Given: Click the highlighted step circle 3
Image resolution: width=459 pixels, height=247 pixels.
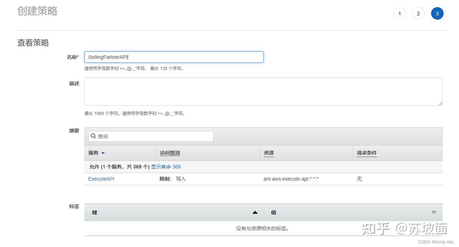Looking at the screenshot, I should pyautogui.click(x=437, y=13).
